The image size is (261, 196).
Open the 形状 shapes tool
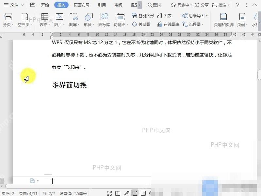point(89,20)
